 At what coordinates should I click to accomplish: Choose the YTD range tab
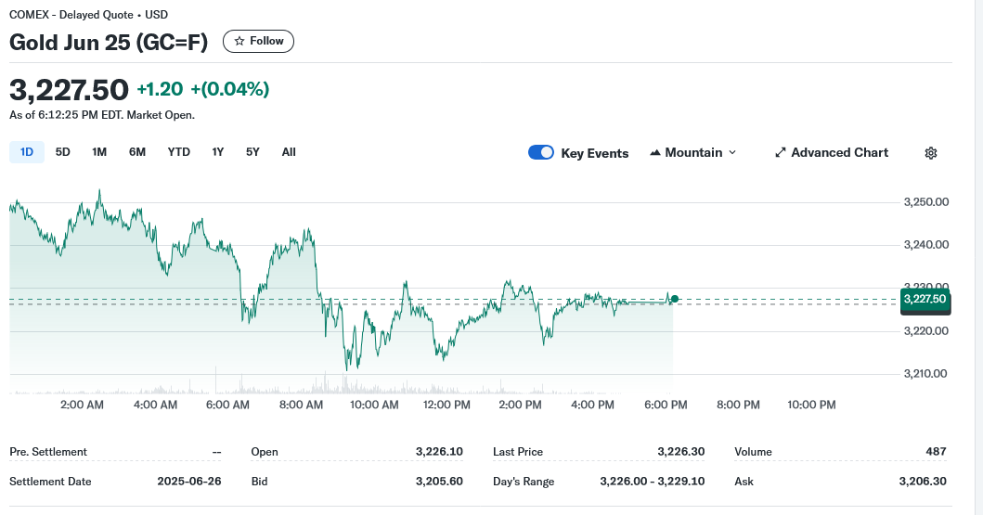[x=178, y=152]
